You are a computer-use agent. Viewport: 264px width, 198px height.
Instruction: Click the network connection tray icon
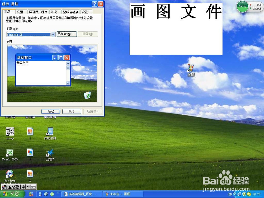tap(239, 194)
